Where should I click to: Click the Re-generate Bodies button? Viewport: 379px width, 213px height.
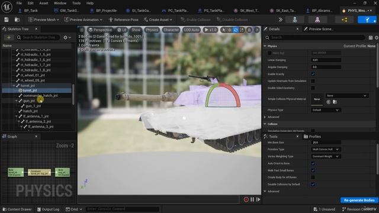359,200
